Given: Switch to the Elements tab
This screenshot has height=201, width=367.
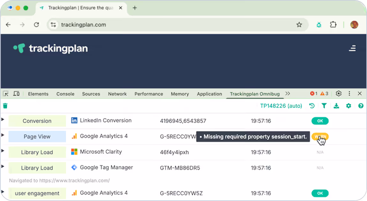Looking at the screenshot, I should pyautogui.click(x=38, y=94).
